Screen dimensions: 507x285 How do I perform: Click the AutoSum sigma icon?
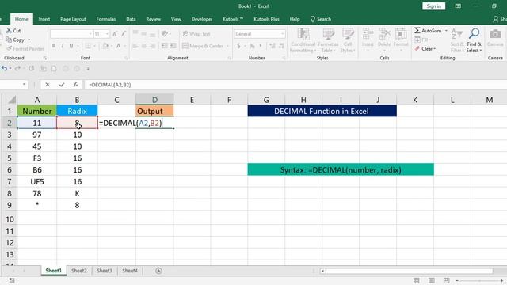coord(417,30)
